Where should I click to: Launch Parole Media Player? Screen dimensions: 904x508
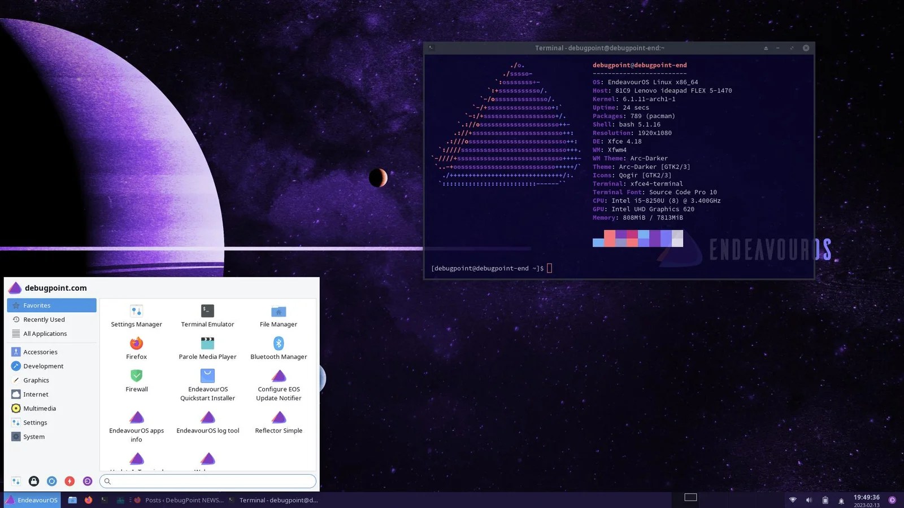click(x=207, y=349)
